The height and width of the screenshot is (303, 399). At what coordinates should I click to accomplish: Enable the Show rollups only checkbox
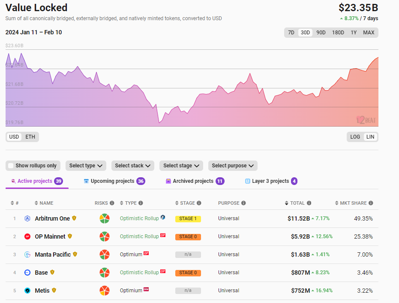(x=11, y=166)
